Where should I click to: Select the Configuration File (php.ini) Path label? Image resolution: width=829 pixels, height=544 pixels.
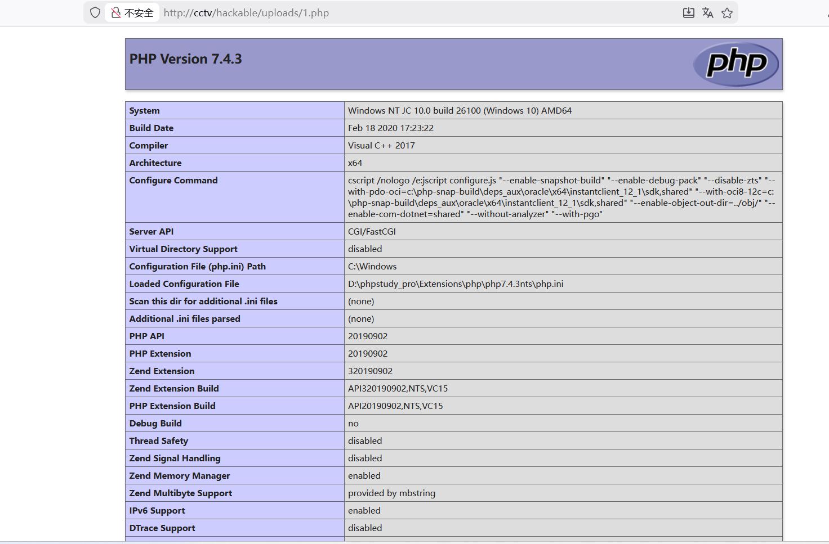coord(198,267)
